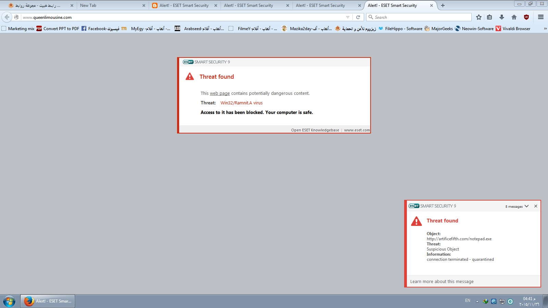Open the Facebook bookmark

tap(100, 29)
